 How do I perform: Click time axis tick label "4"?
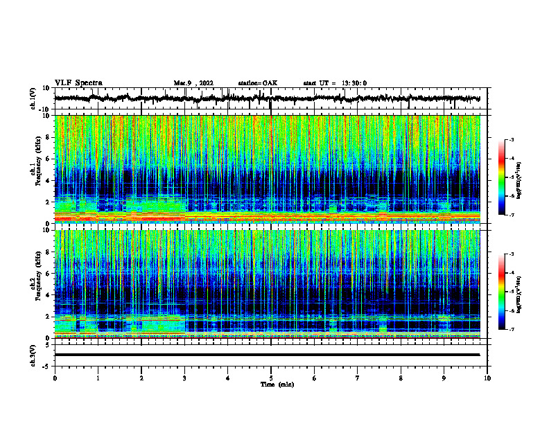click(x=228, y=378)
